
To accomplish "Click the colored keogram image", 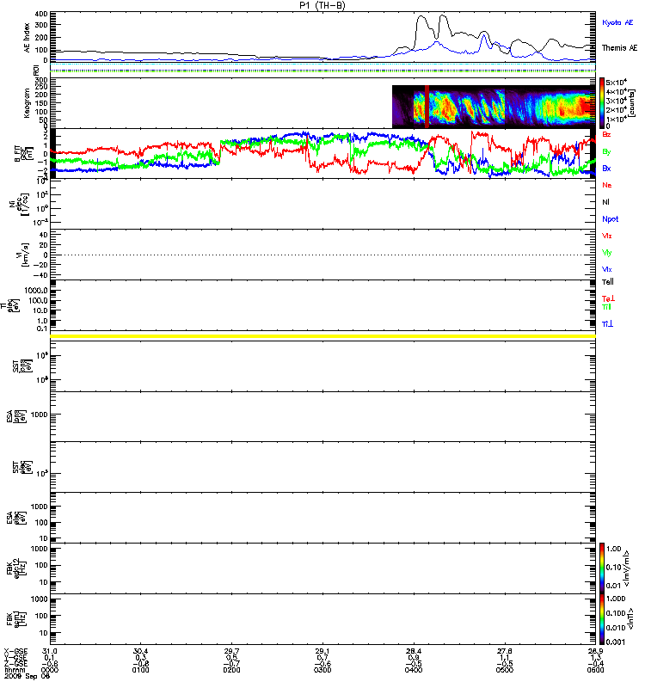I will [x=494, y=107].
